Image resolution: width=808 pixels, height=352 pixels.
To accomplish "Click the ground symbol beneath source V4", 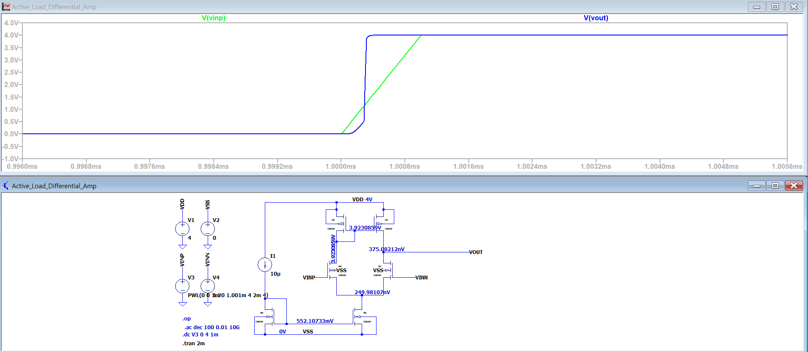I will pyautogui.click(x=207, y=304).
